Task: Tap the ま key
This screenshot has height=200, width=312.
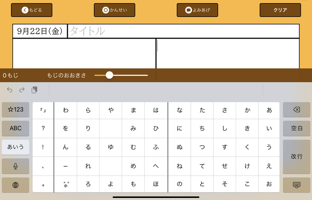Action: coord(133,110)
